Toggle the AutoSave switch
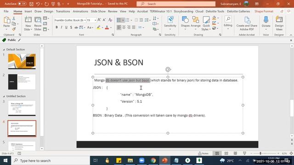The width and height of the screenshot is (294, 165). coord(22,4)
